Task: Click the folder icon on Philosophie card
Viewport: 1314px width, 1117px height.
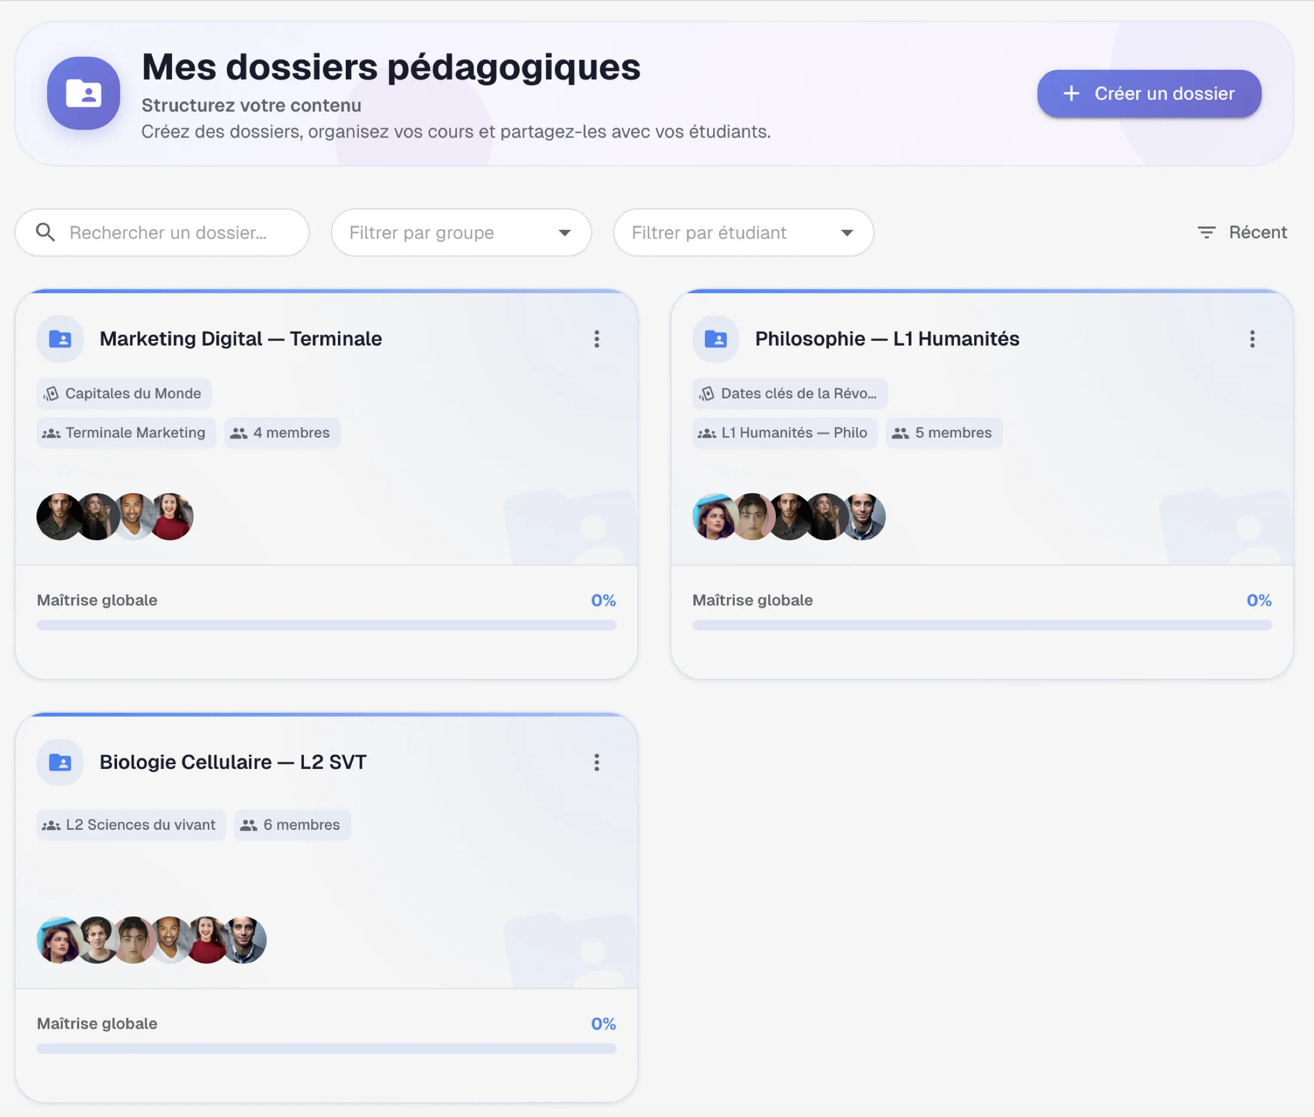Action: (716, 339)
